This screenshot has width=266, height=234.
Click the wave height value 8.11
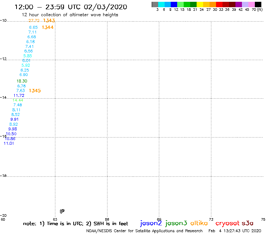(x=16, y=110)
